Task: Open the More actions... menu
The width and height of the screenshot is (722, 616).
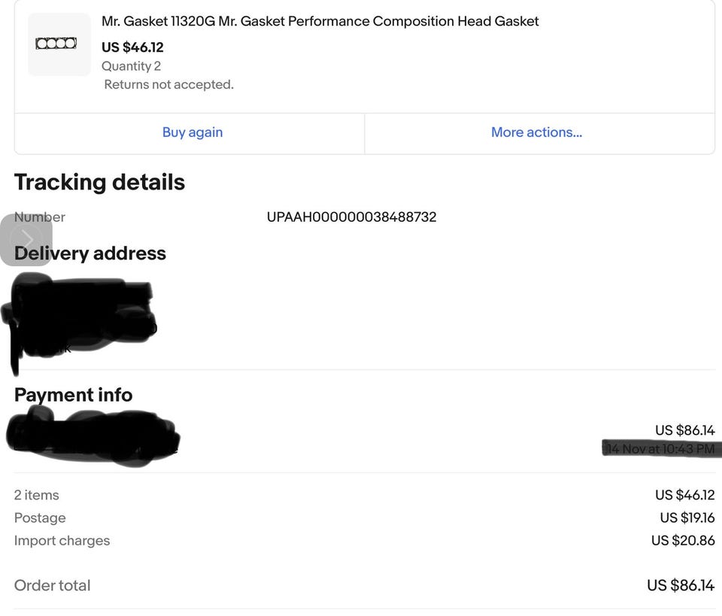Action: 536,132
